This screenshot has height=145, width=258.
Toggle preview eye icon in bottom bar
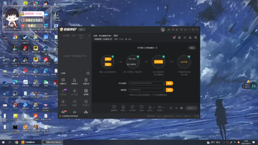(x=176, y=108)
